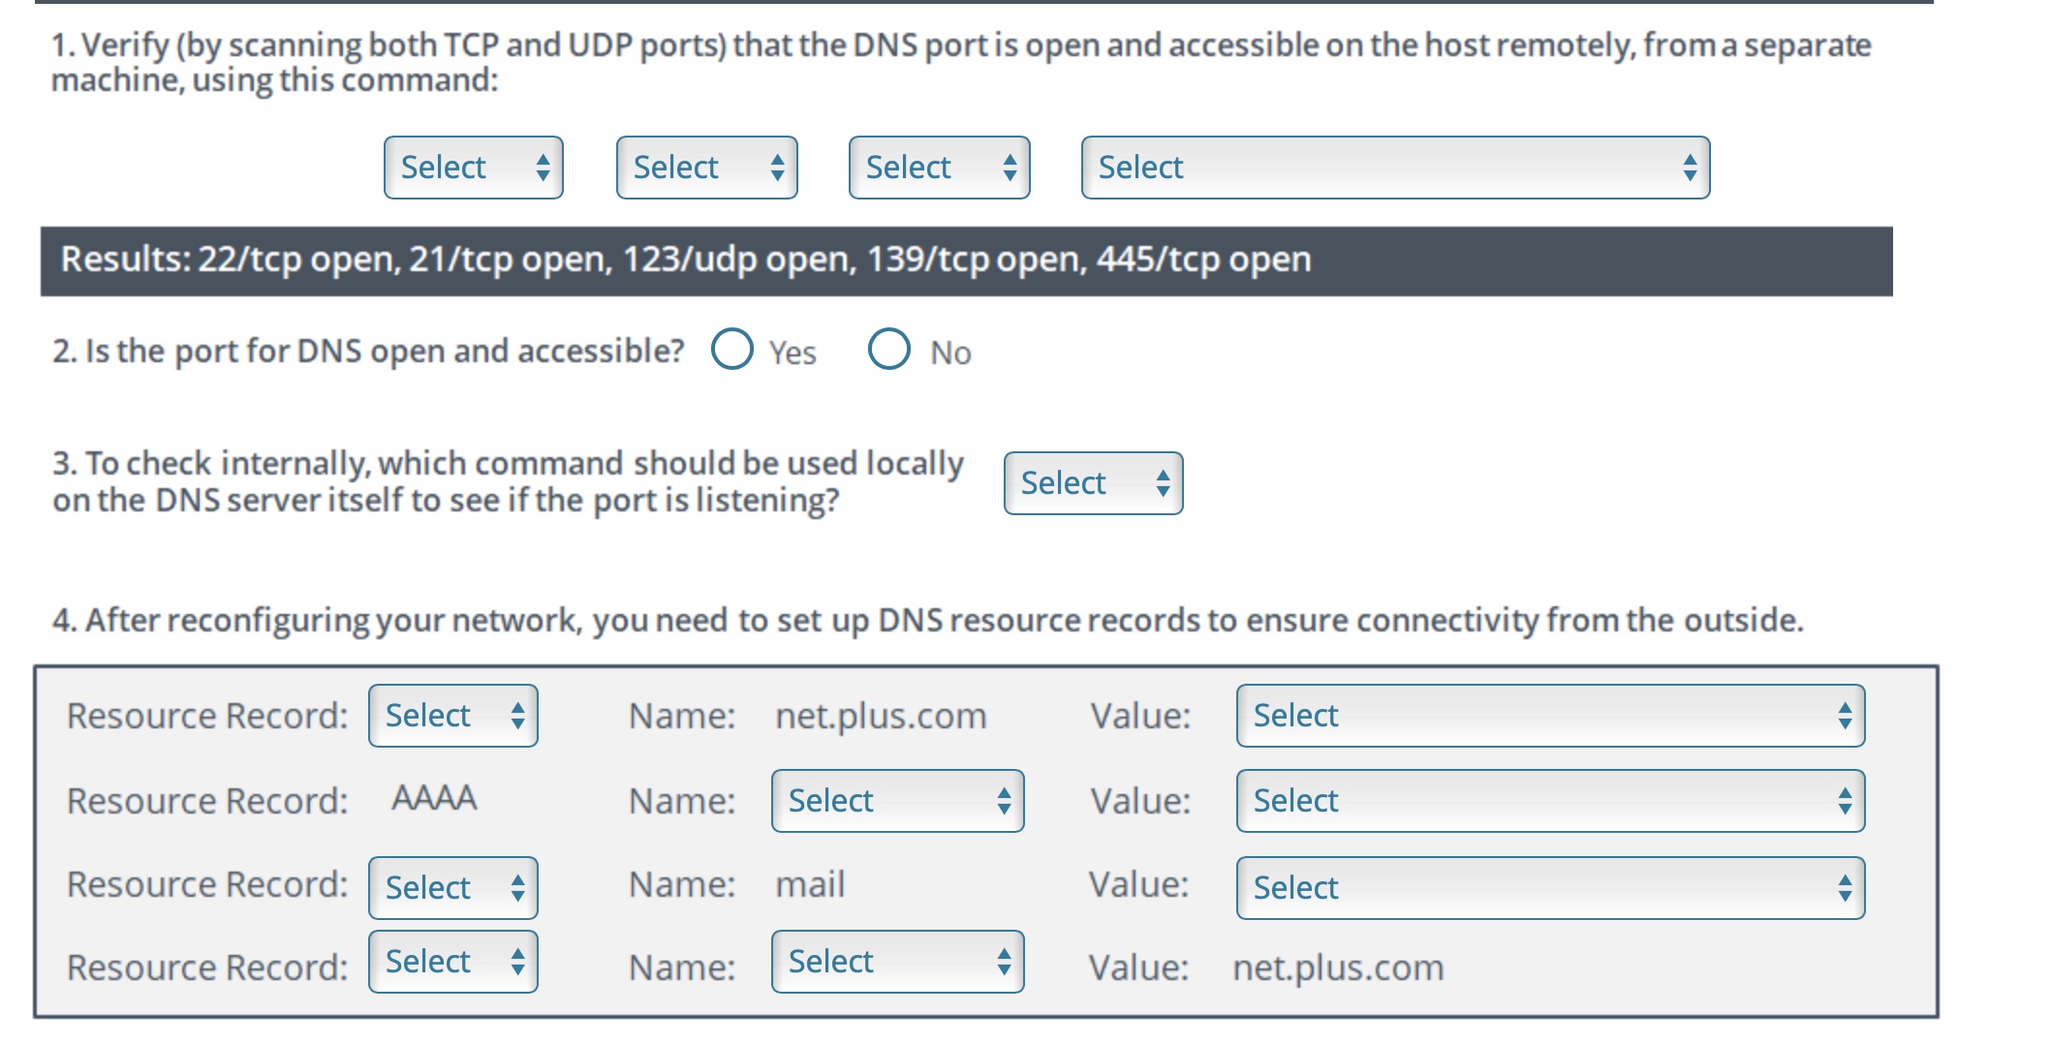The height and width of the screenshot is (1044, 2052).
Task: Click net.plus.com in the Name column
Action: tap(881, 717)
